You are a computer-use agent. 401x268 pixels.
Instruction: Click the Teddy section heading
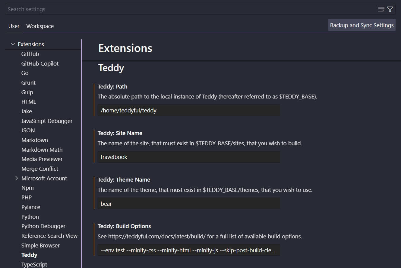click(x=111, y=68)
